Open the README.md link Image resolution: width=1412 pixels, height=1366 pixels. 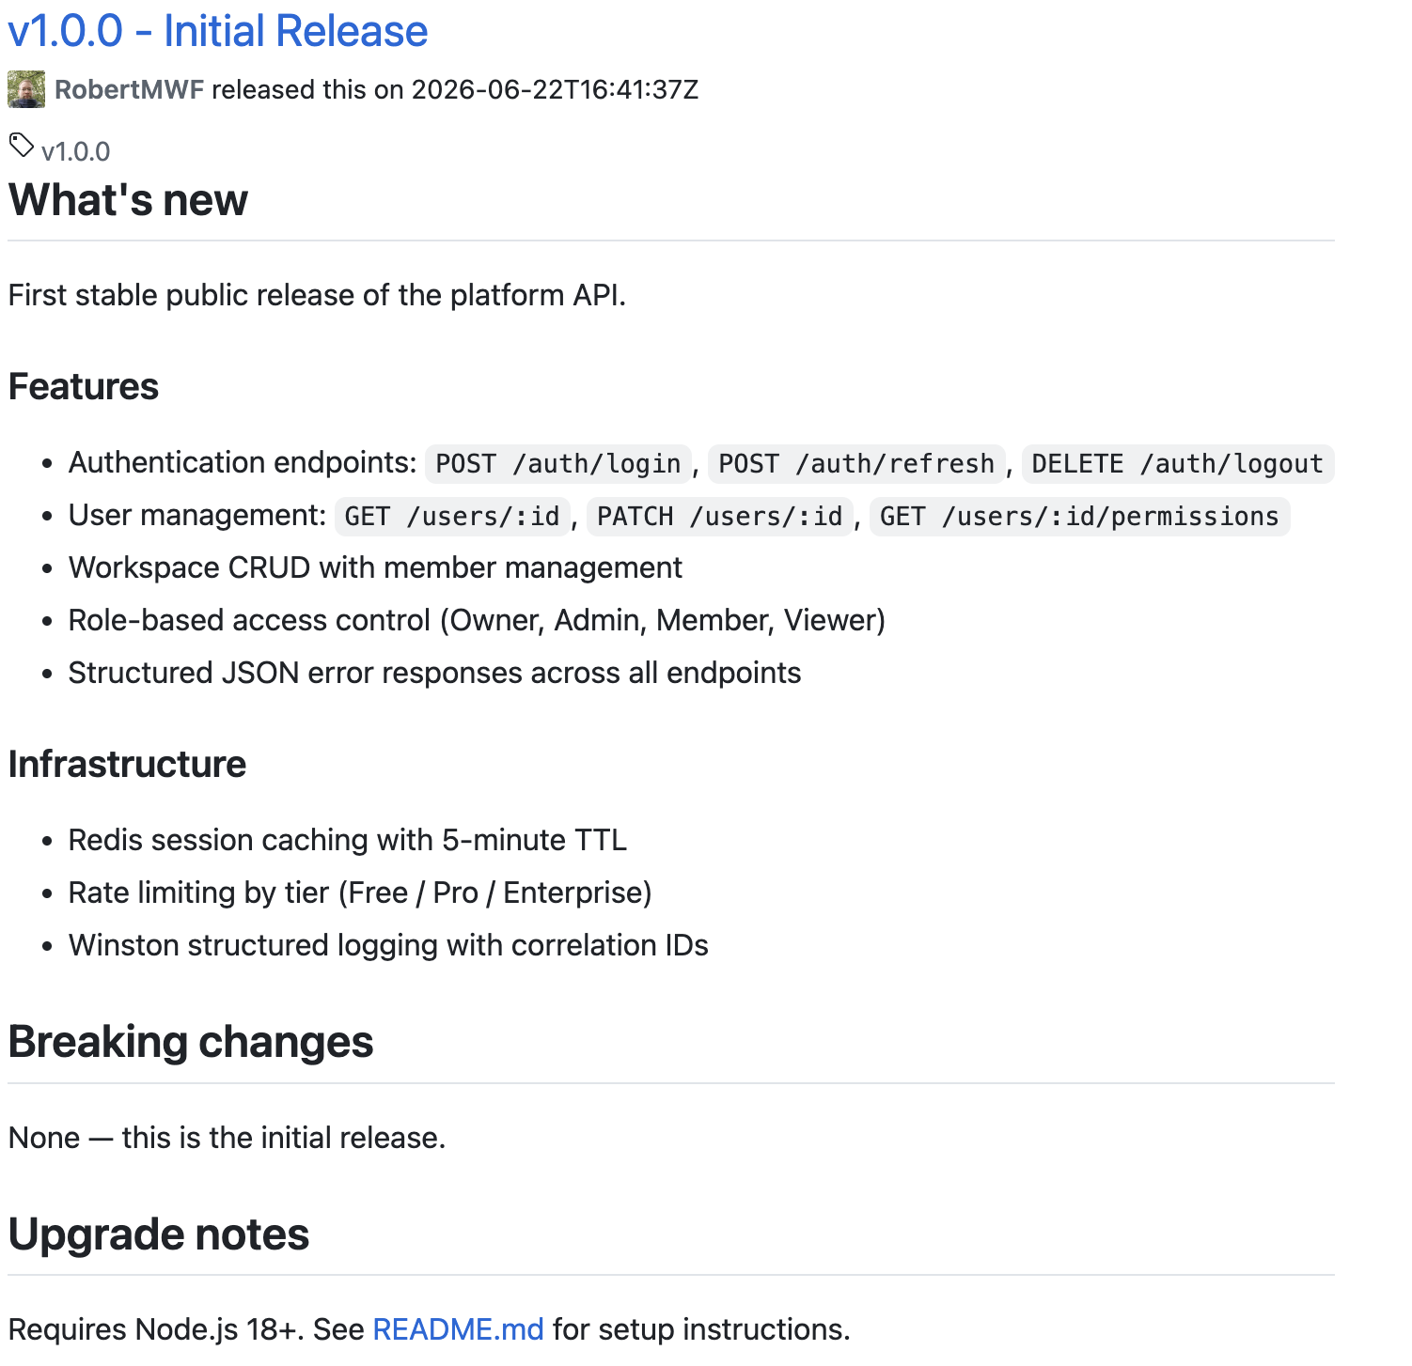click(x=458, y=1329)
